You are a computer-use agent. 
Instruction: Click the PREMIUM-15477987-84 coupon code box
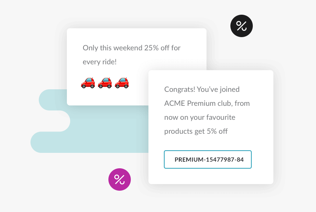(208, 159)
